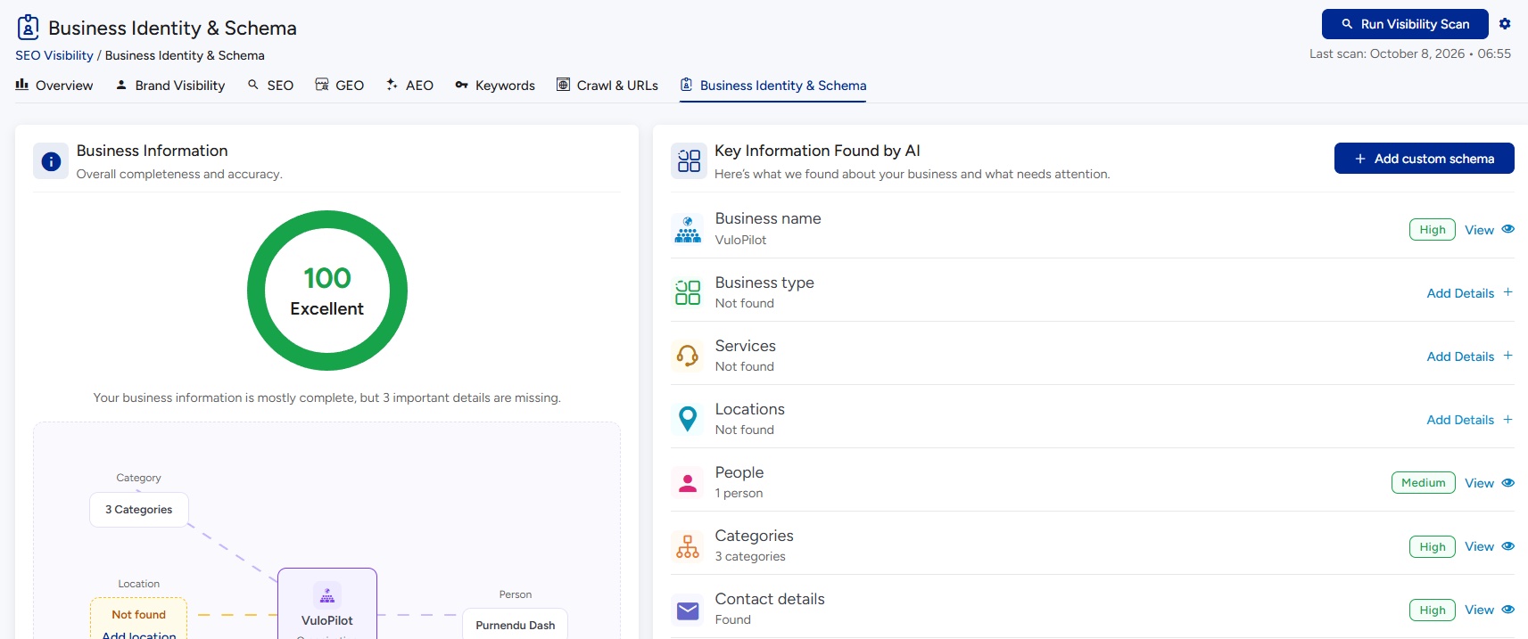Click the Keywords key icon
This screenshot has width=1528, height=639.
click(x=461, y=85)
